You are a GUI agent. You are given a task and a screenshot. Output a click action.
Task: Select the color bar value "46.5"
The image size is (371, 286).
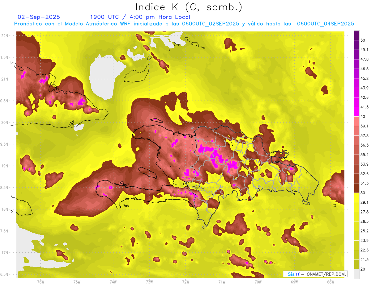pos(365,69)
